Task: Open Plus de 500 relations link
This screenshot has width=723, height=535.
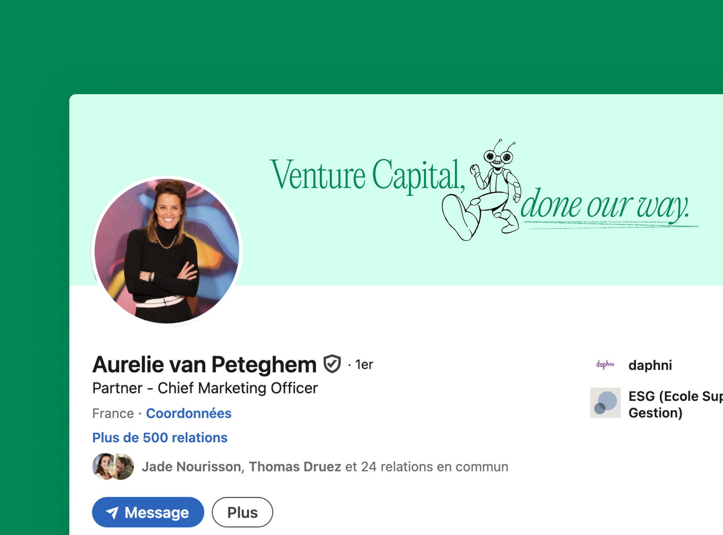Action: coord(160,437)
